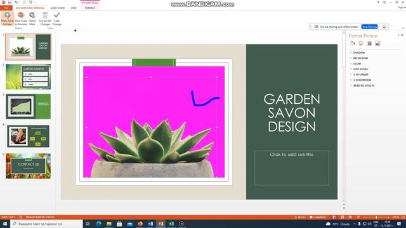Expand the Reflection section
Viewport: 406px width, 228px height.
[x=360, y=58]
